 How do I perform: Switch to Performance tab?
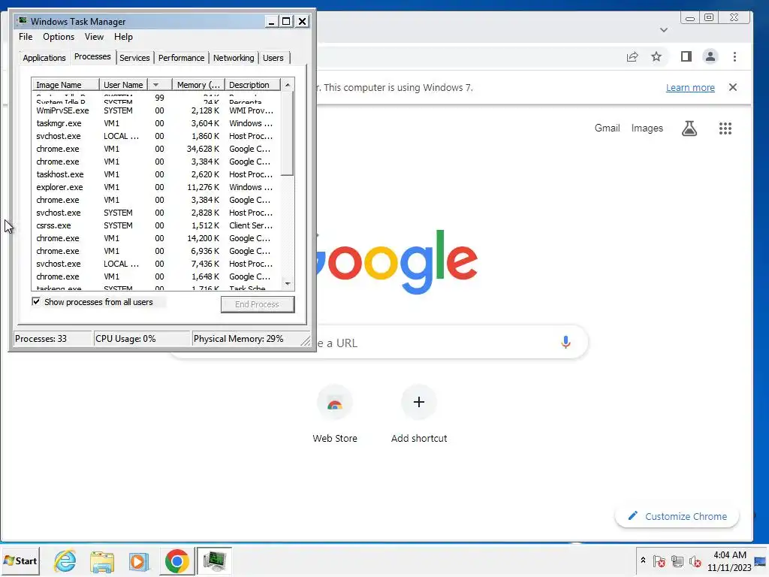pos(181,58)
